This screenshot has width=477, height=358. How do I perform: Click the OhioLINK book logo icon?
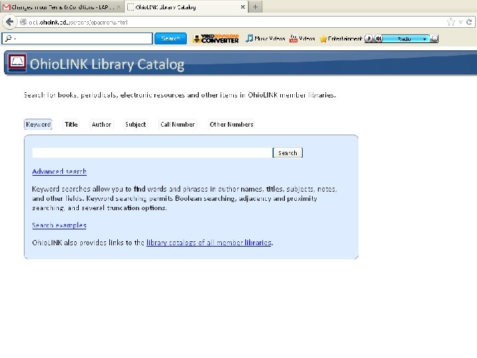(17, 62)
